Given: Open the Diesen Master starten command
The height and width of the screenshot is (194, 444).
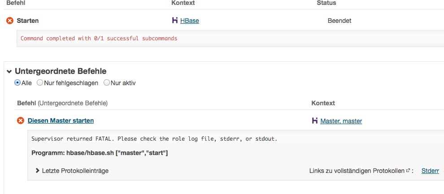Looking at the screenshot, I should pos(61,121).
